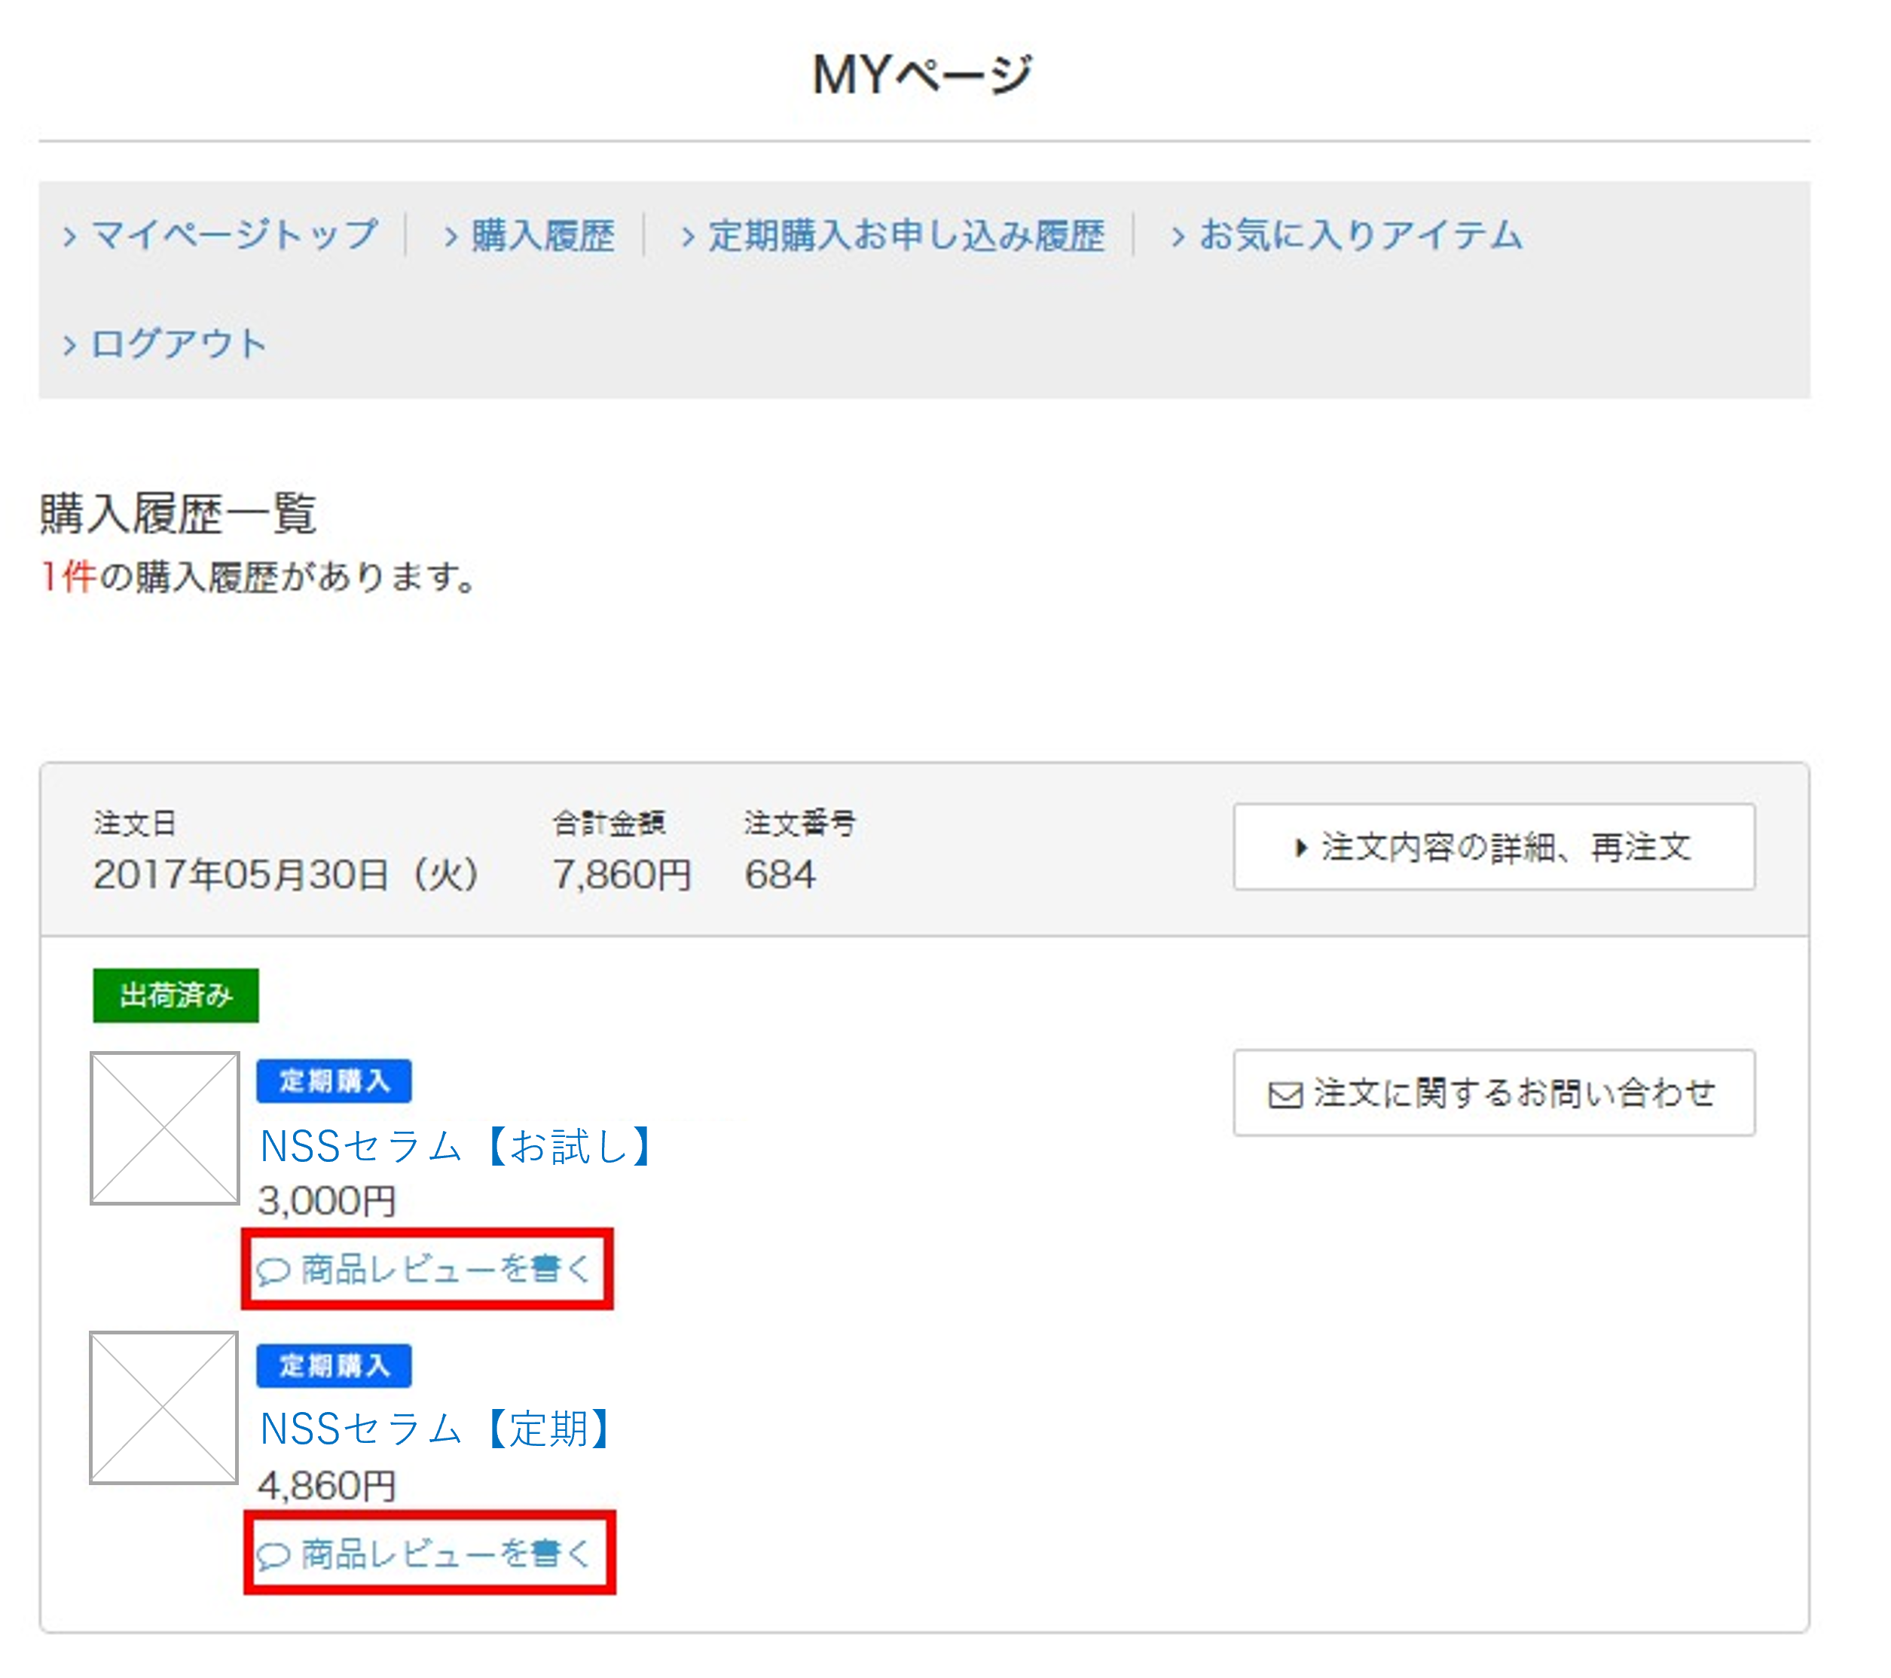Open NSSセラム【定期】 product link
This screenshot has height=1678, width=1891.
(435, 1429)
